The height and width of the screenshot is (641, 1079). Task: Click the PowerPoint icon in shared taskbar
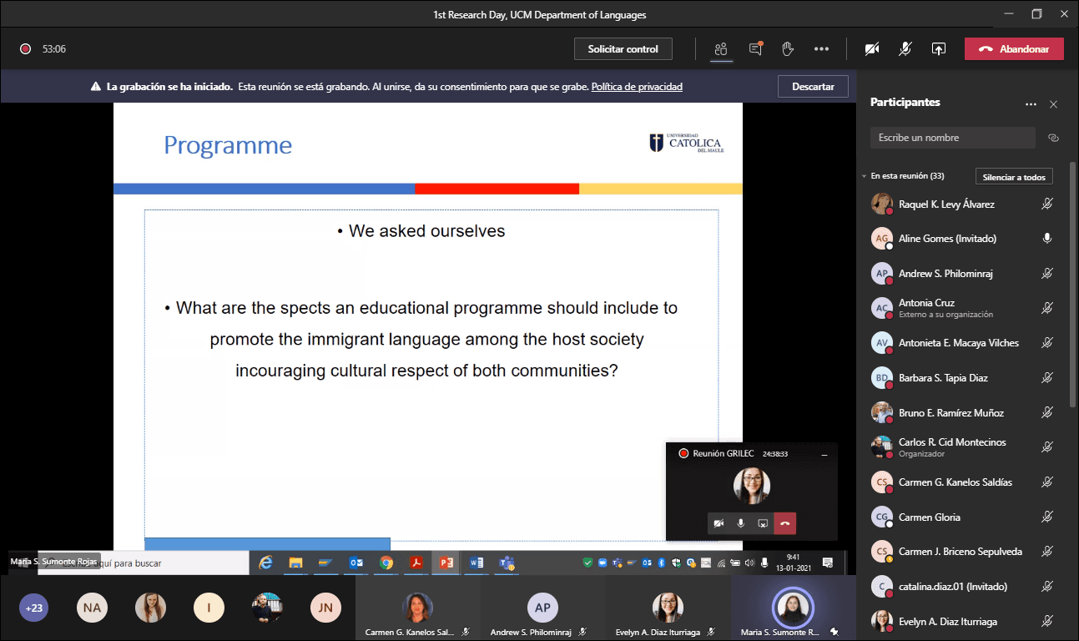446,563
